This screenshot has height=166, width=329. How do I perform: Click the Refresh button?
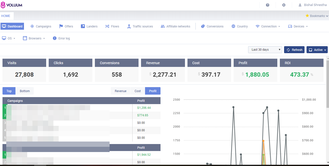[x=294, y=50]
